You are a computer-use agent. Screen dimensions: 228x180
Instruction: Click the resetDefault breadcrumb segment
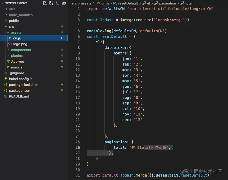click(128, 3)
